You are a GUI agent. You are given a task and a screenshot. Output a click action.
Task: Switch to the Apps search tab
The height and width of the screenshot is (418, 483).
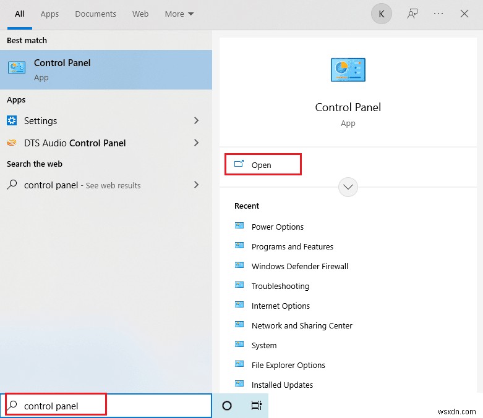click(49, 14)
